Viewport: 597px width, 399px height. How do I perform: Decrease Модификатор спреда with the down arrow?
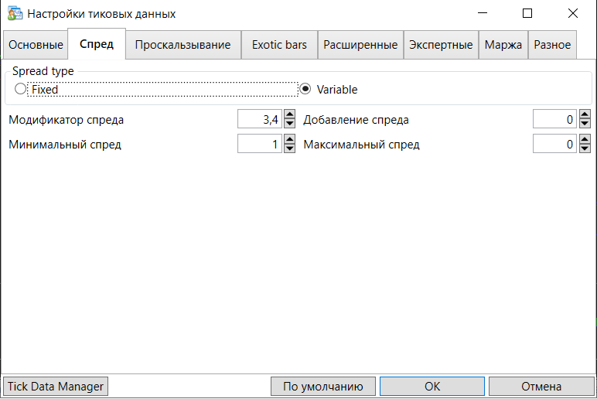coord(289,124)
